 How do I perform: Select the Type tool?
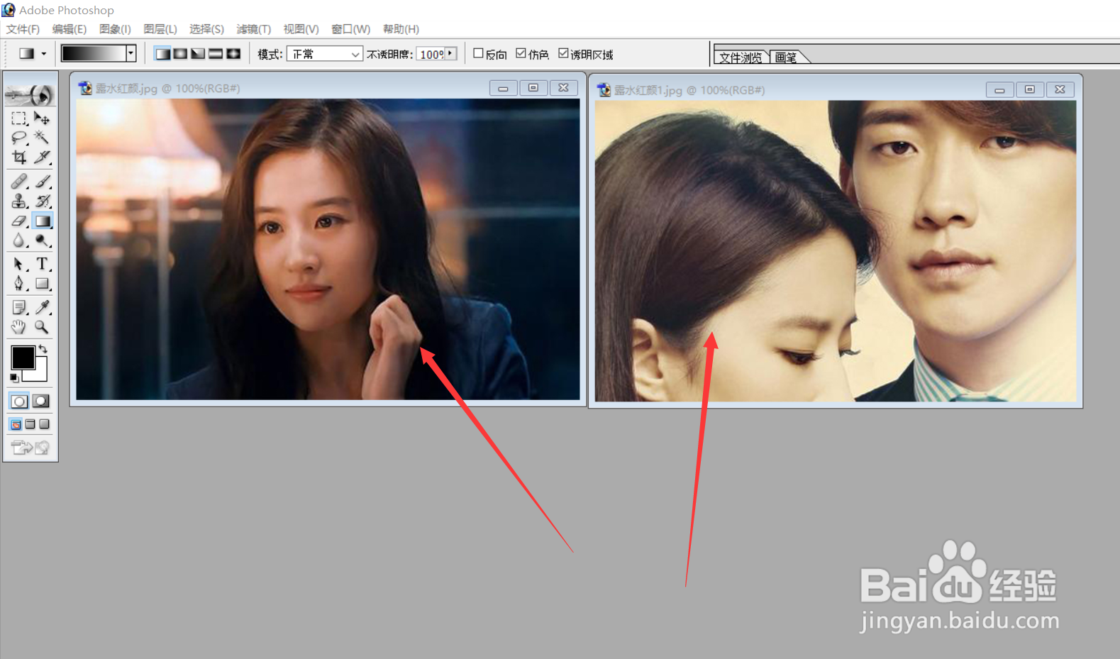tap(42, 264)
